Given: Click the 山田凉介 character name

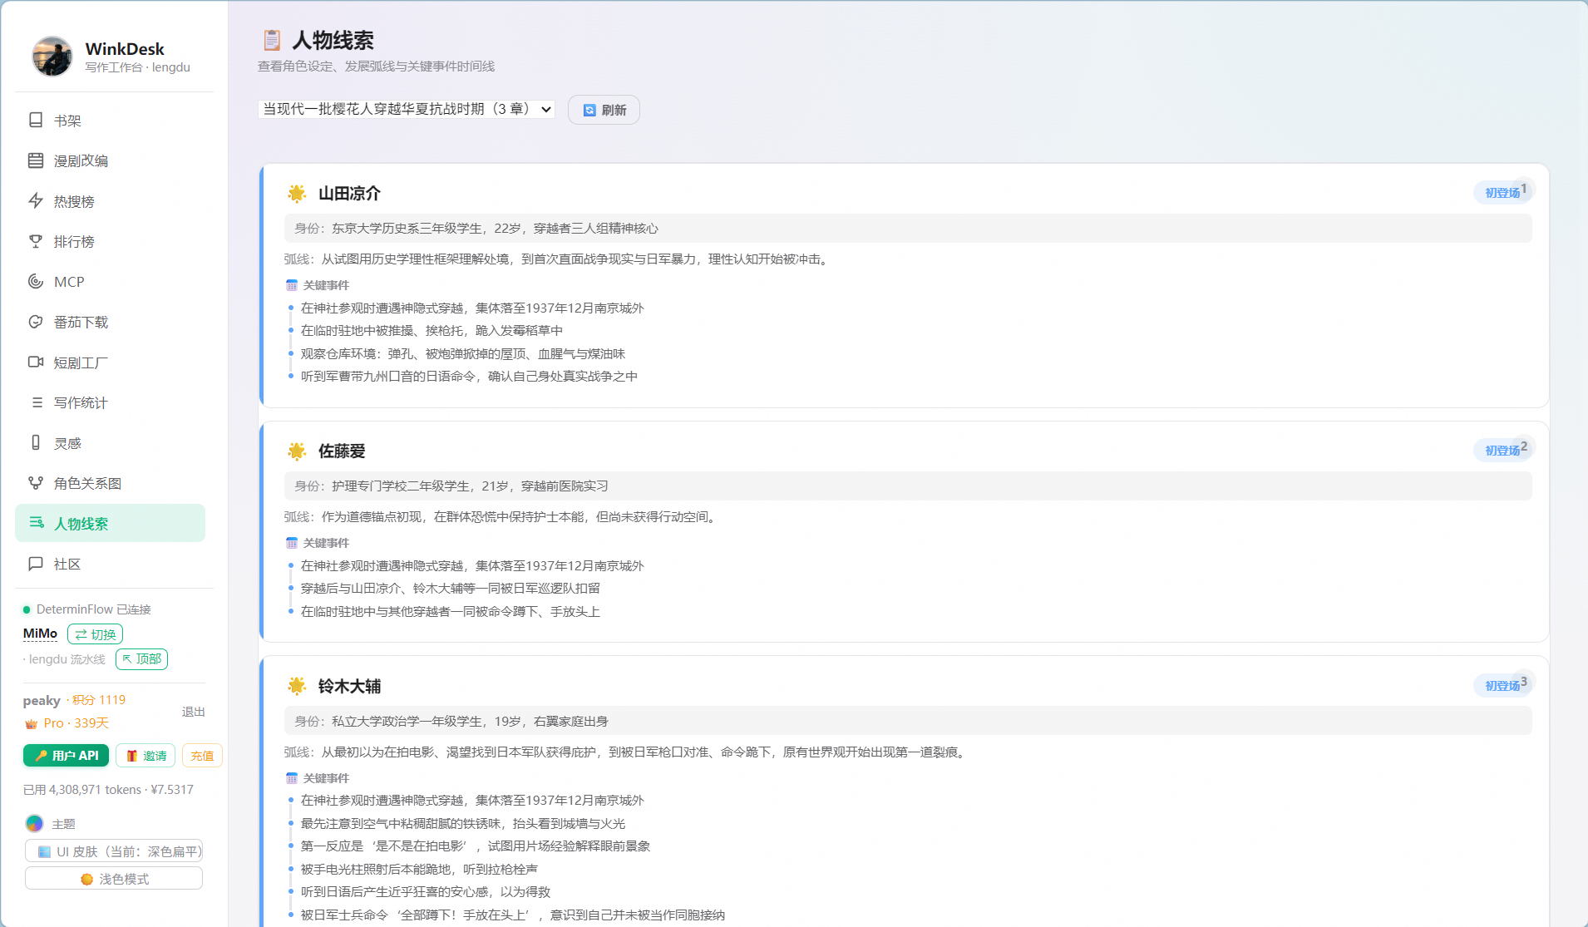Looking at the screenshot, I should (349, 194).
